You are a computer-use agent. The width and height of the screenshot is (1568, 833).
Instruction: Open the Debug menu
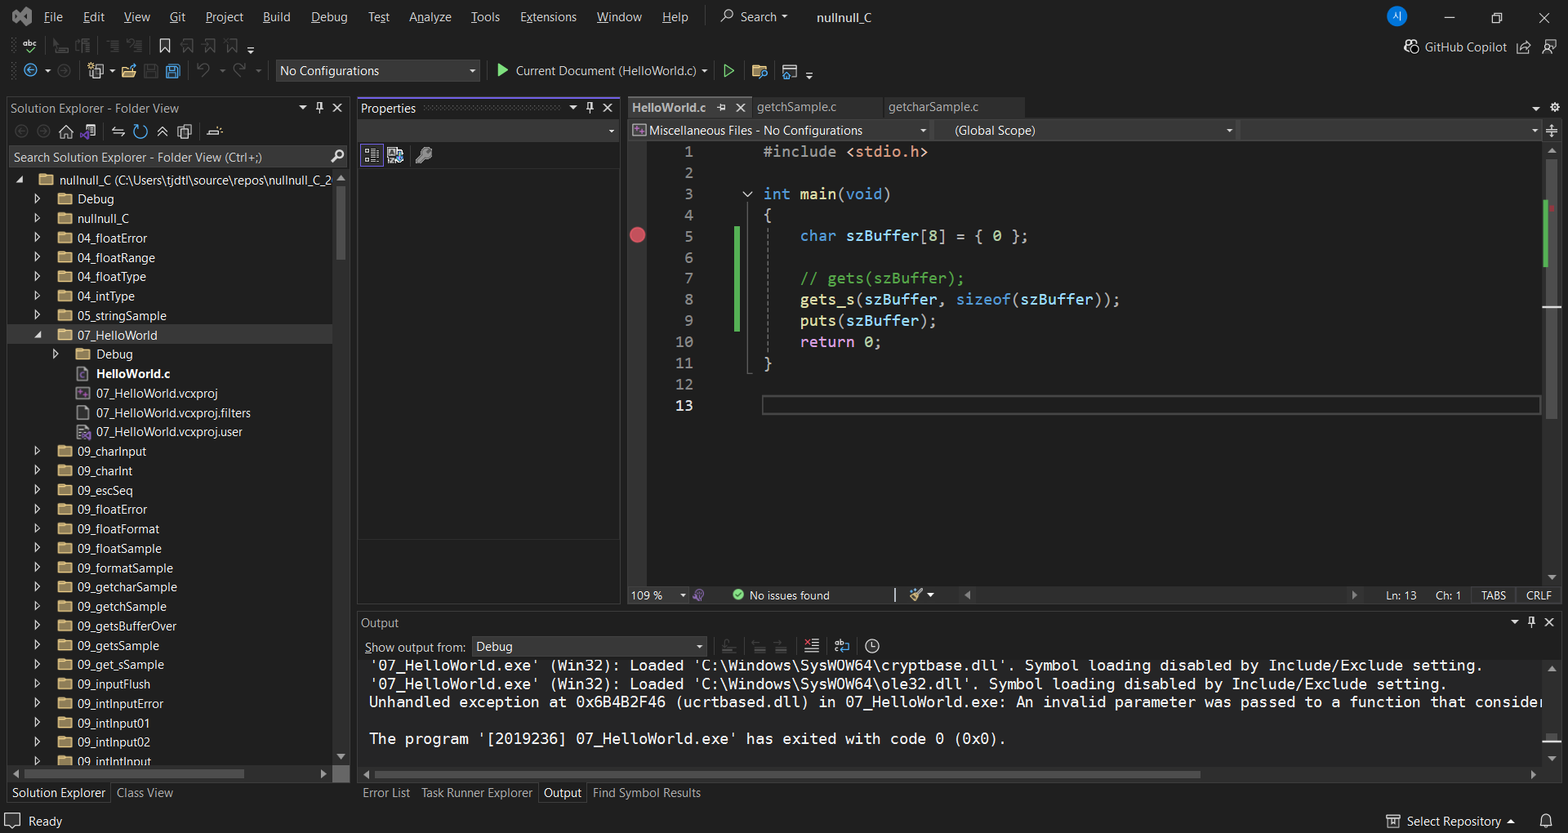[329, 17]
